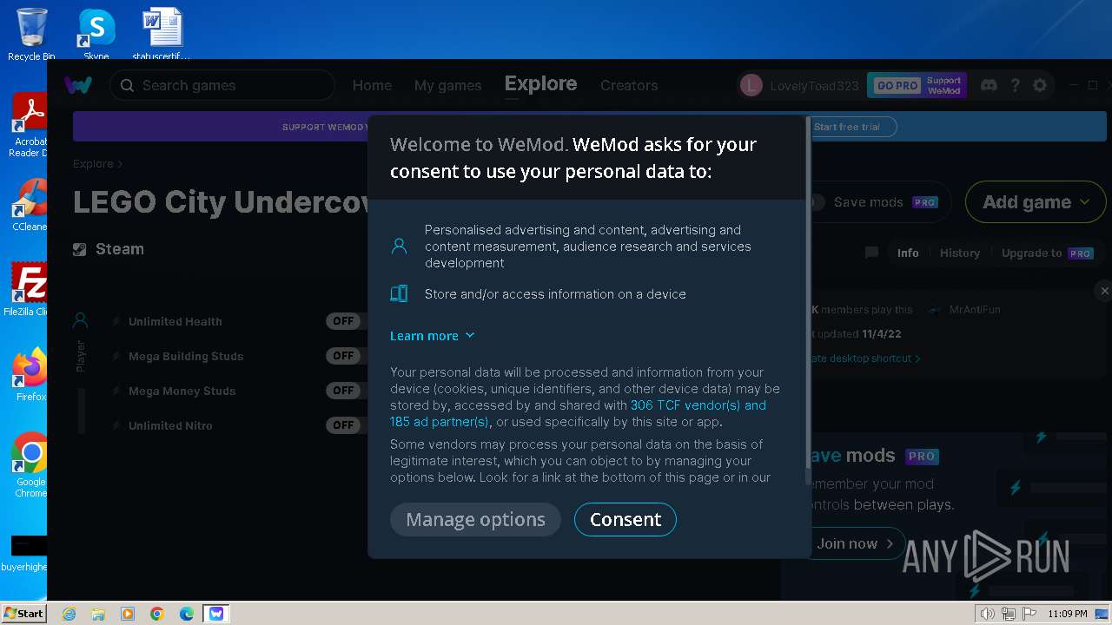The height and width of the screenshot is (625, 1112).
Task: Open the help question mark icon
Action: 1015,85
